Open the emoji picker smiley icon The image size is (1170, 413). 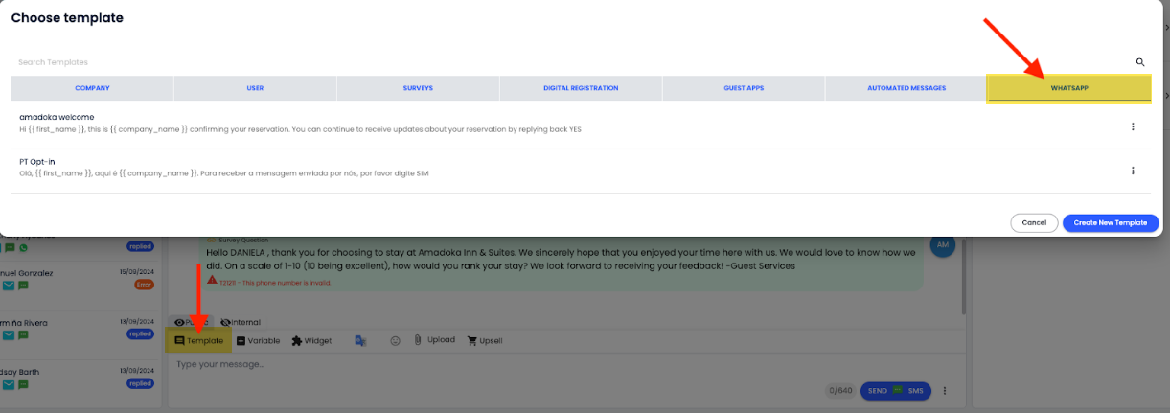[x=394, y=340]
